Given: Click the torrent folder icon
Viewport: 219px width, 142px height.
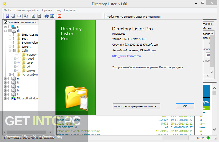Looking at the screenshot, I should [19, 47].
